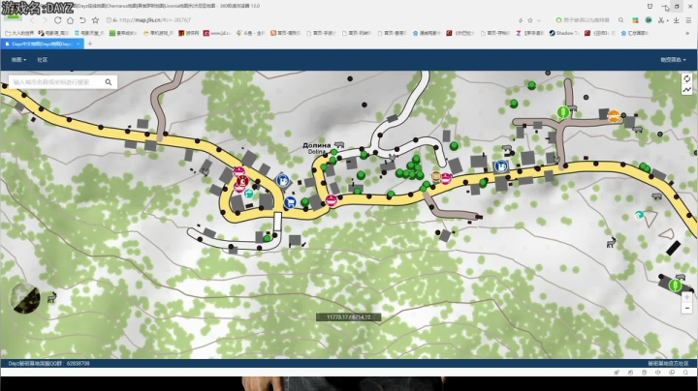Open the circular minimap thumbnail
The height and width of the screenshot is (391, 698).
(24, 298)
